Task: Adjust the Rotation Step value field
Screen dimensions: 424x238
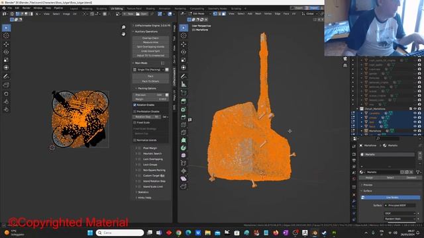Action: pyautogui.click(x=147, y=117)
